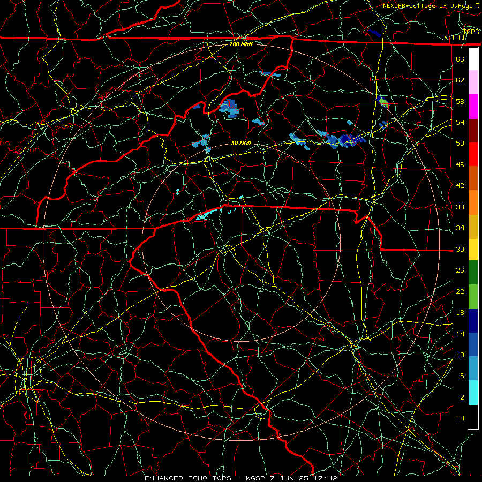The height and width of the screenshot is (482, 482).
Task: Click the "100 NMI" range ring label
Action: 241,44
